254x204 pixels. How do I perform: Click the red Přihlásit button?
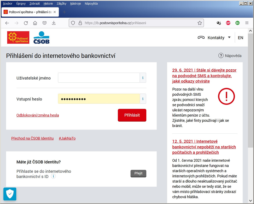click(132, 115)
